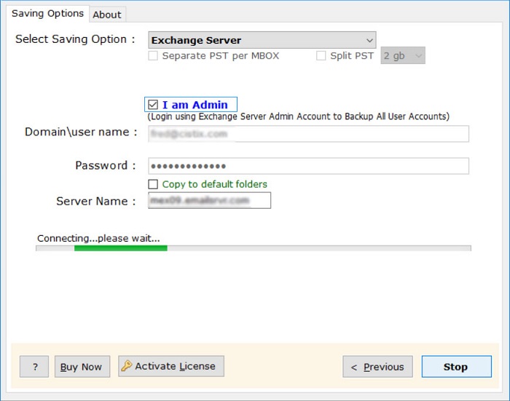The height and width of the screenshot is (401, 510).
Task: Click the Exchange Server Admin login hint text
Action: click(x=298, y=116)
